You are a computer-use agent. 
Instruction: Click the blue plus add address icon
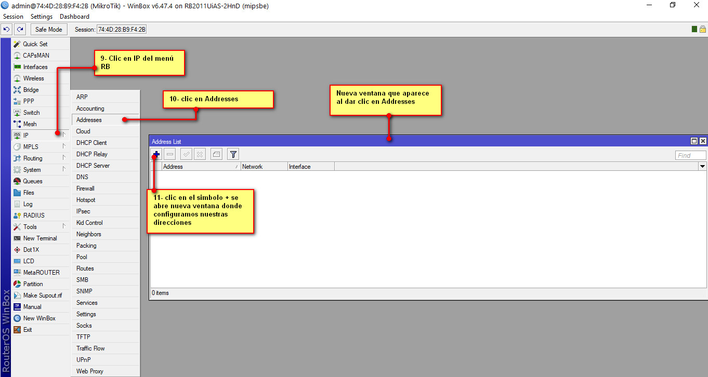[x=156, y=154]
